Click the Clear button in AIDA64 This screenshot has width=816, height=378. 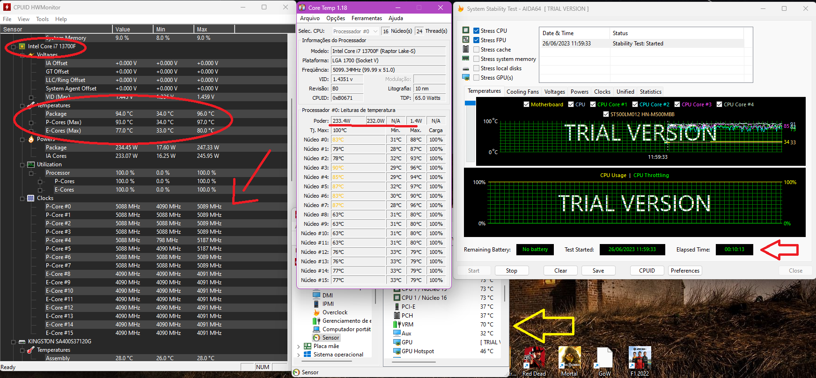click(x=560, y=271)
